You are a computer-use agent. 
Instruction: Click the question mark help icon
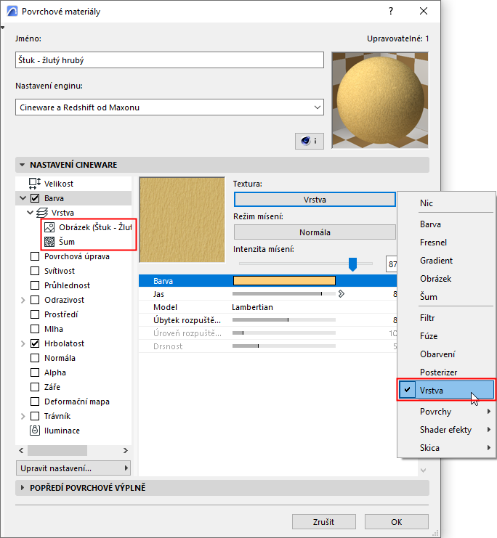[391, 11]
